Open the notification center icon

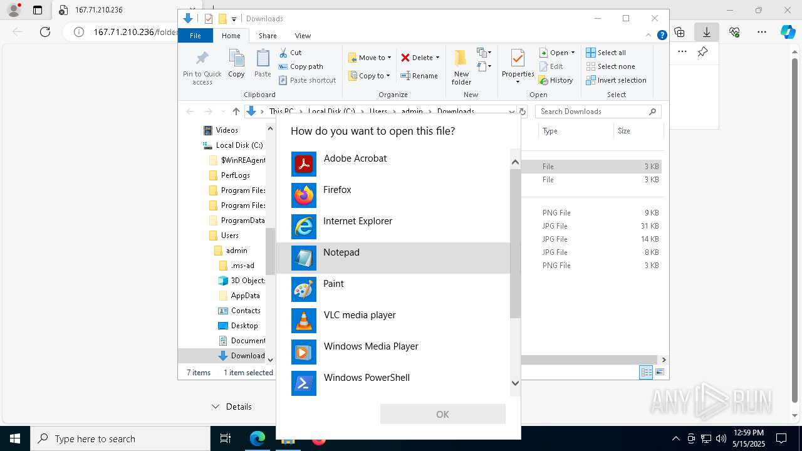781,438
